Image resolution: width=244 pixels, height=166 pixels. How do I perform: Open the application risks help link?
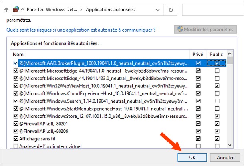click(x=81, y=30)
